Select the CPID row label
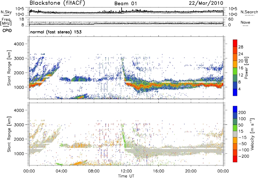Image resolution: width=258 pixels, height=178 pixels. 7,31
